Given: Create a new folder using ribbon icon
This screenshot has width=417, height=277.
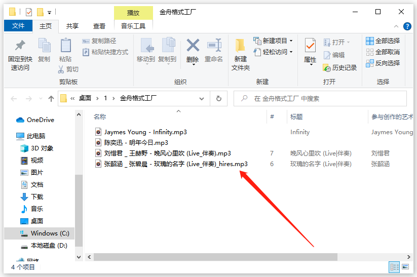Looking at the screenshot, I should tap(241, 46).
